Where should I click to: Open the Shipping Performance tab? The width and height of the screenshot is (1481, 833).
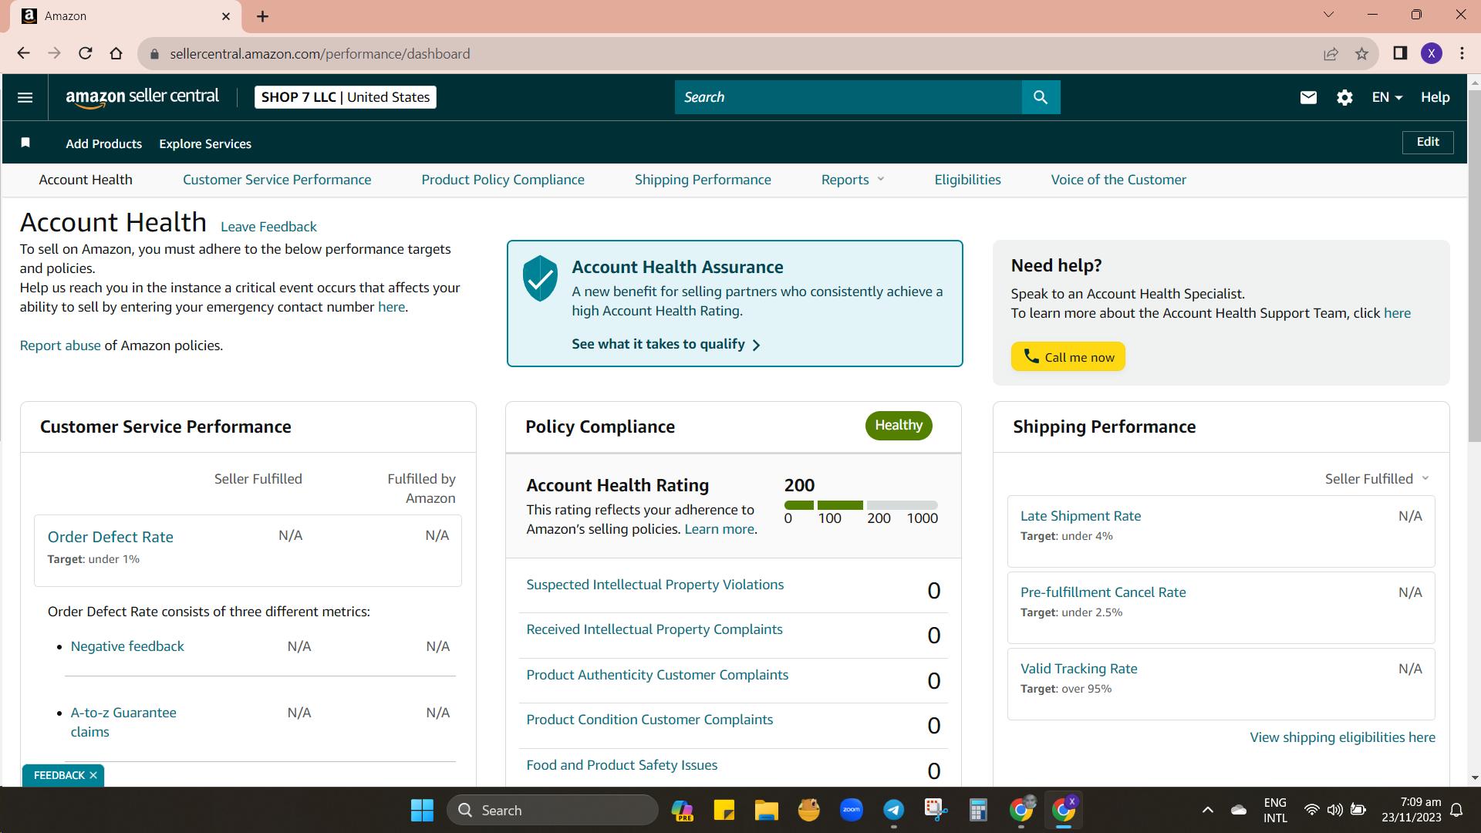pos(703,180)
